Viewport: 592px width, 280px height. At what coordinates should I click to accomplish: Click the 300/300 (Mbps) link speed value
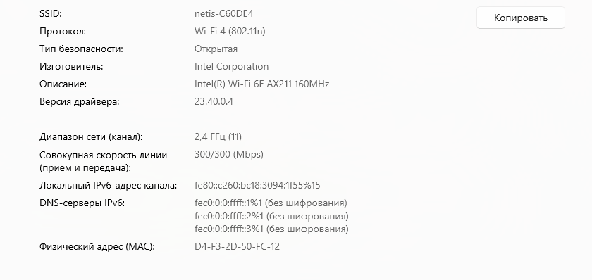(229, 155)
